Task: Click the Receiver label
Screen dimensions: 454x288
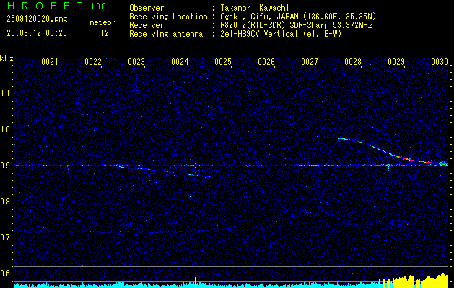Action: pyautogui.click(x=147, y=25)
